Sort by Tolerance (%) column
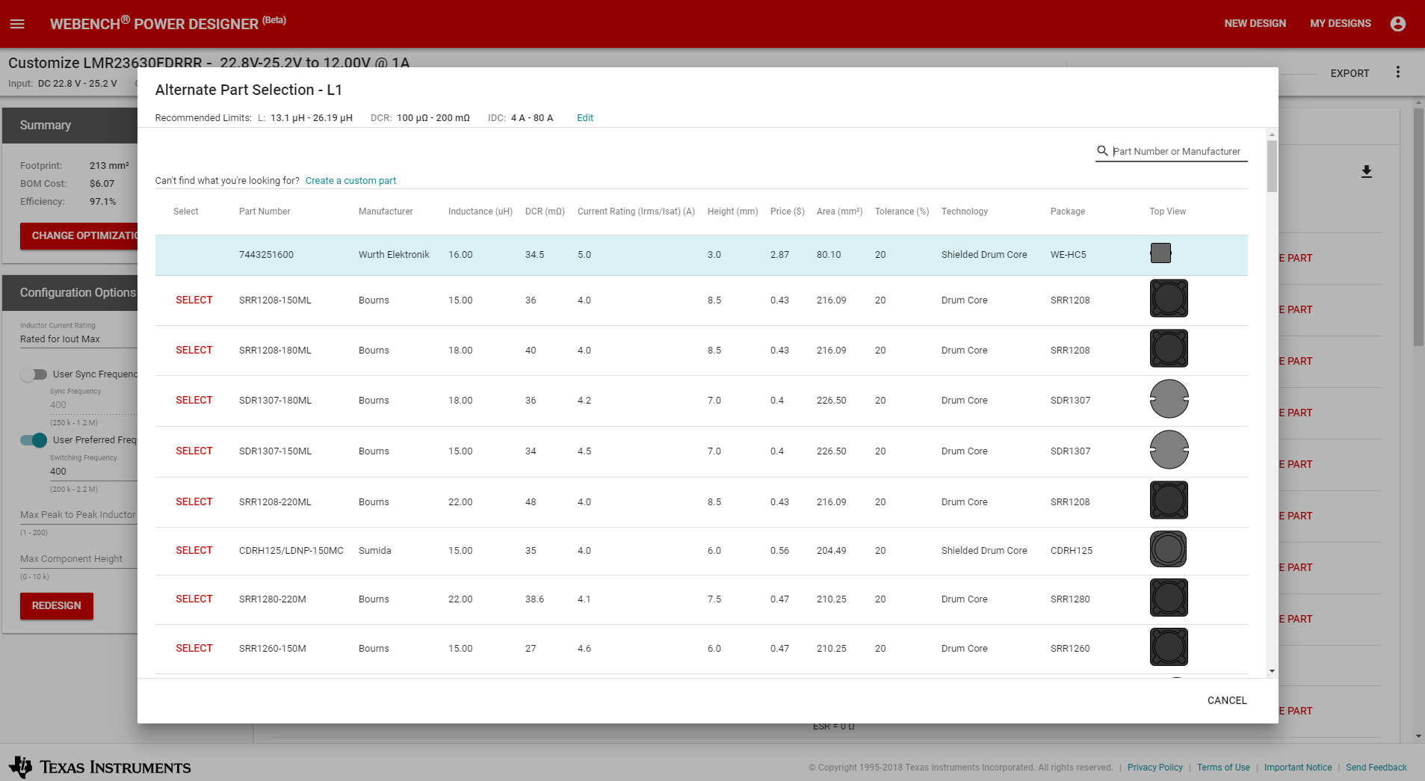 click(x=902, y=212)
